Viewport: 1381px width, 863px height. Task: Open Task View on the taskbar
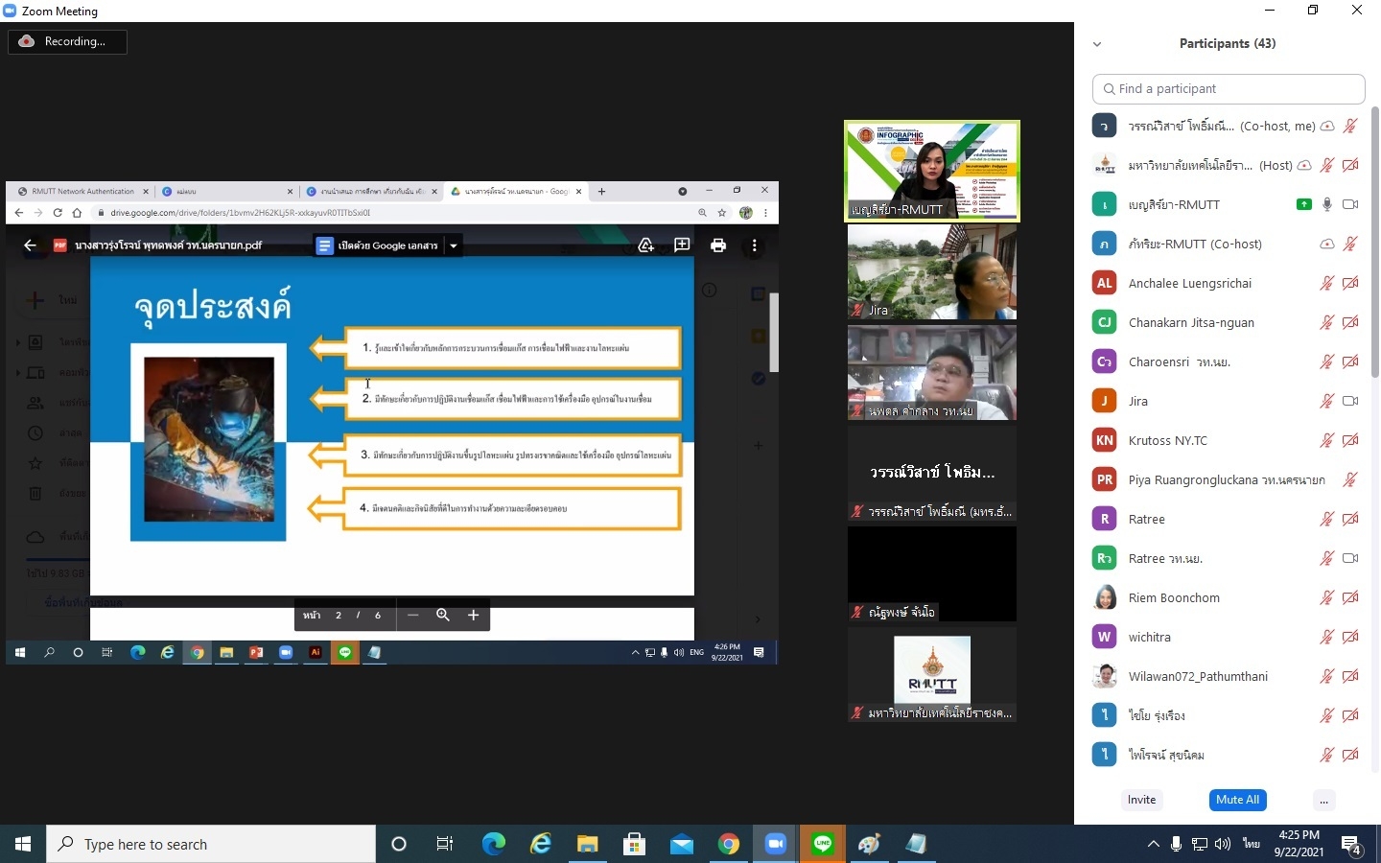tap(445, 844)
